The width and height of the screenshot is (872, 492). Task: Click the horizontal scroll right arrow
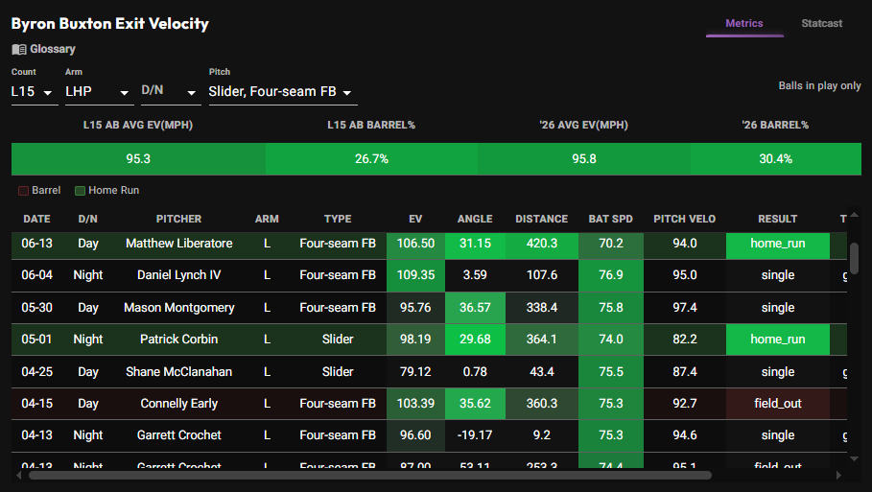point(838,476)
